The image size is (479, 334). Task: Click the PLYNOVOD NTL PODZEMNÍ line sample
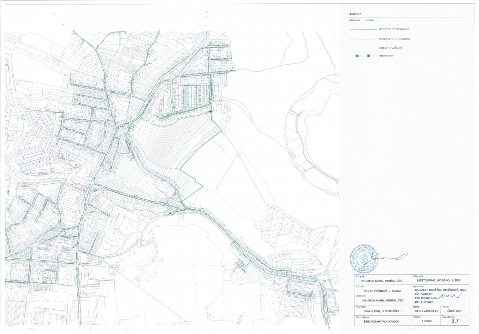pos(363,39)
